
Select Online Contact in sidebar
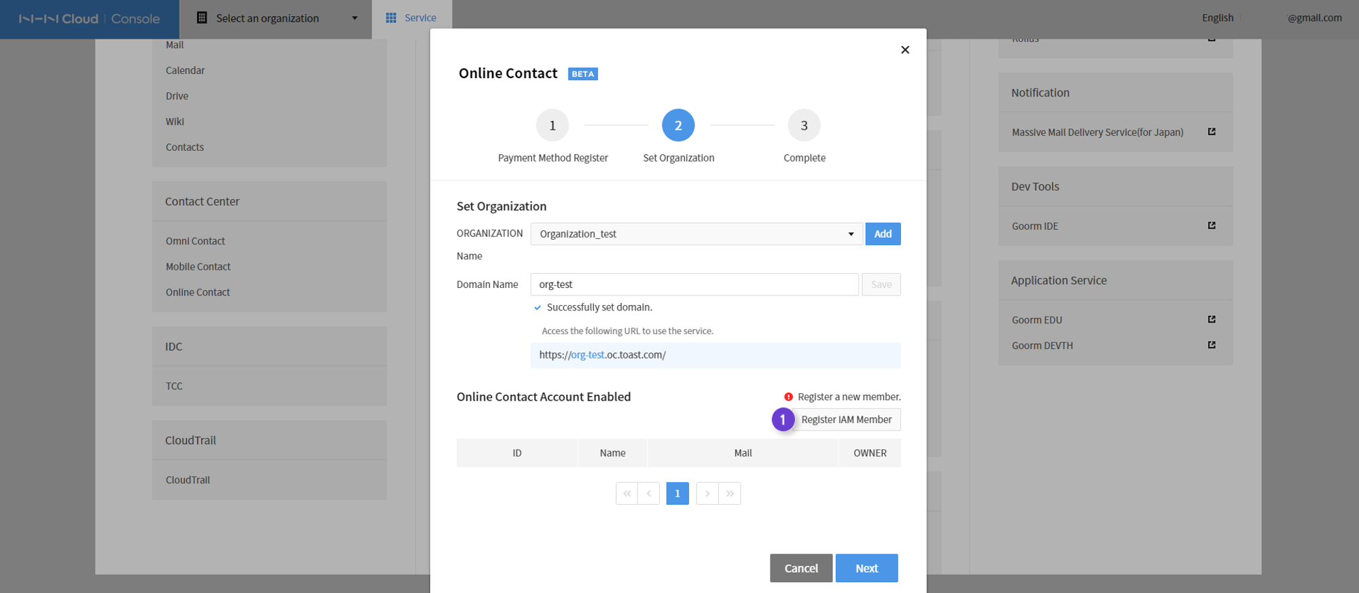pyautogui.click(x=198, y=292)
